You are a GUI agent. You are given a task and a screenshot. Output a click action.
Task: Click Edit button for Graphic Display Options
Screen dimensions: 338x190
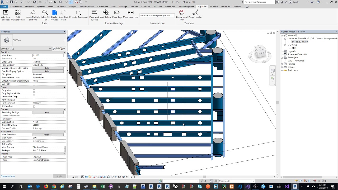pos(48,71)
